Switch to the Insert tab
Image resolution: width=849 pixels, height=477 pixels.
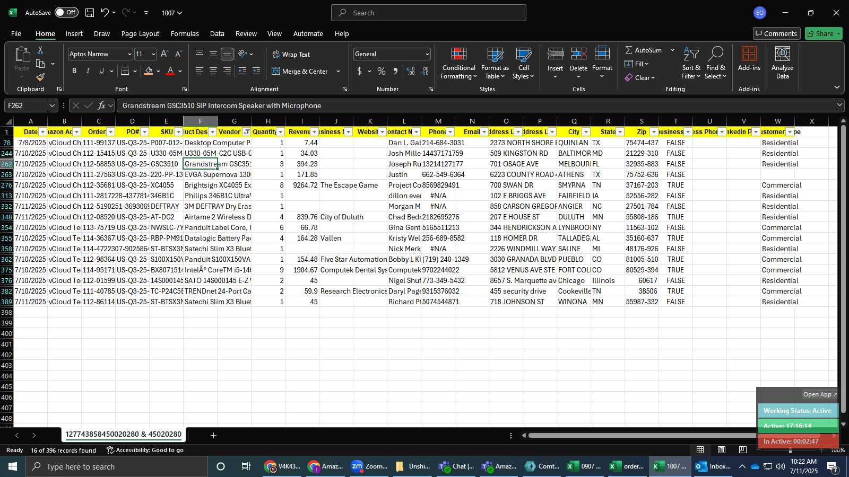pos(74,33)
